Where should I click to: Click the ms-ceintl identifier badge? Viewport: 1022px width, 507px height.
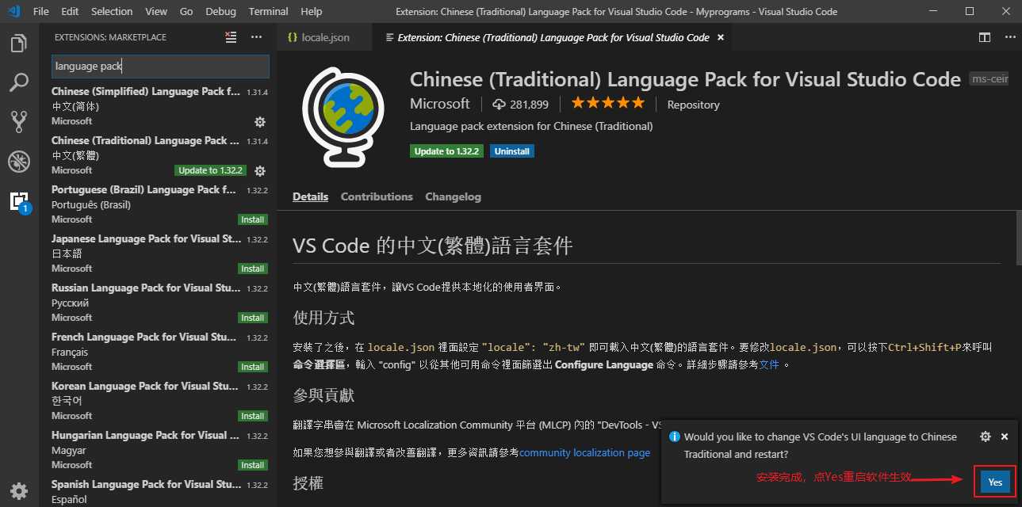989,79
